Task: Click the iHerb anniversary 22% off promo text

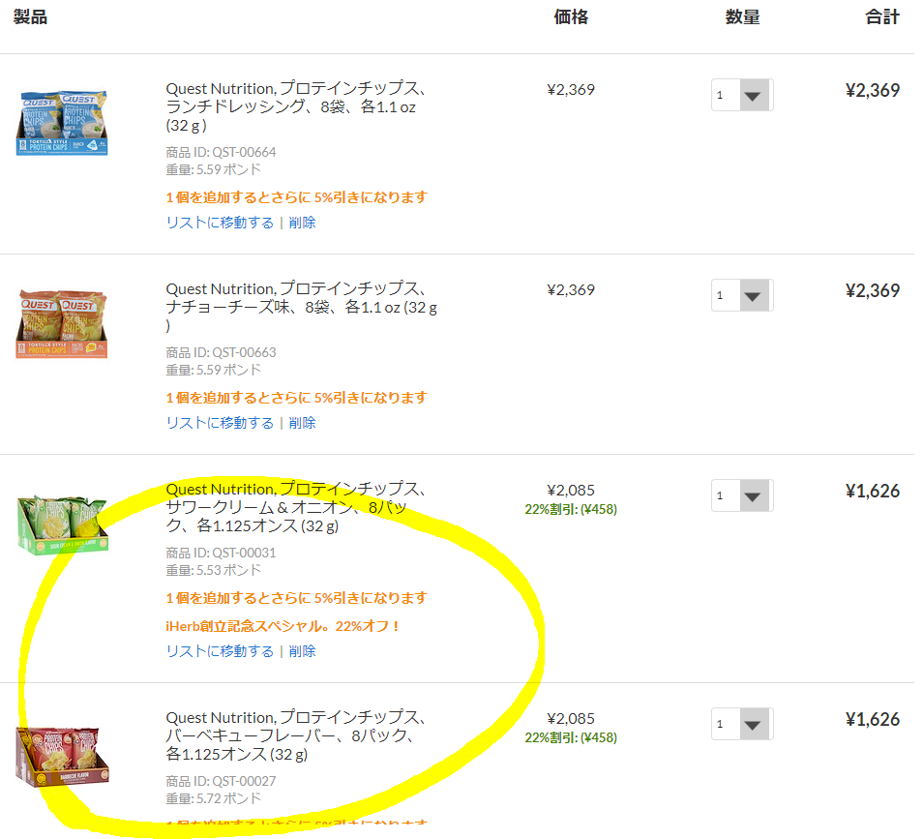Action: (283, 626)
